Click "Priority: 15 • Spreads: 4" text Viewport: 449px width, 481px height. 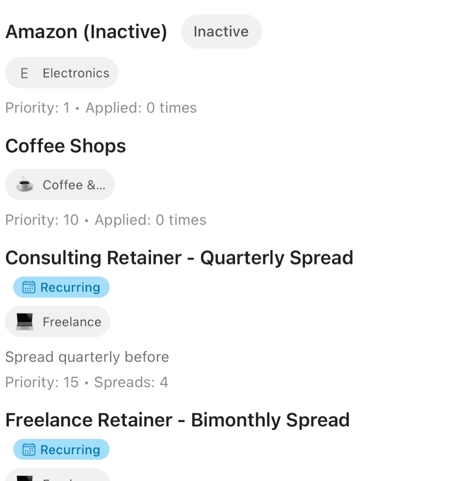tap(87, 382)
